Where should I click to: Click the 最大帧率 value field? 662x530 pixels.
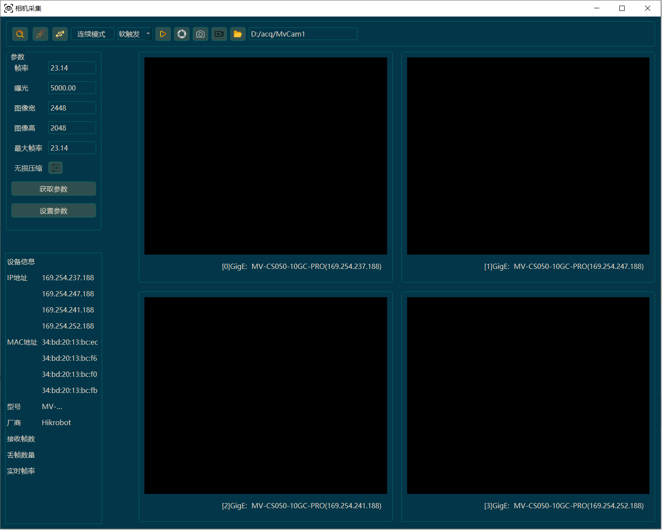[x=72, y=148]
